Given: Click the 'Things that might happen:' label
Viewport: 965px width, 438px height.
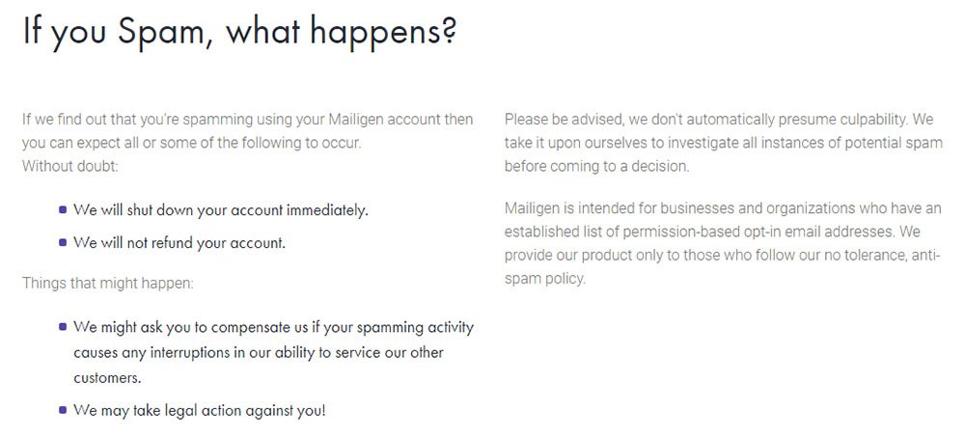Looking at the screenshot, I should [x=108, y=283].
